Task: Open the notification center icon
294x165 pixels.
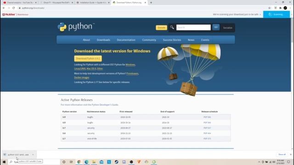Action: (288, 162)
